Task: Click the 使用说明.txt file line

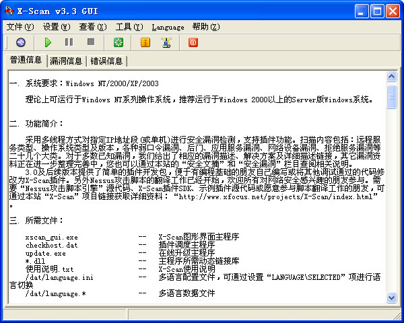Action: pyautogui.click(x=49, y=269)
